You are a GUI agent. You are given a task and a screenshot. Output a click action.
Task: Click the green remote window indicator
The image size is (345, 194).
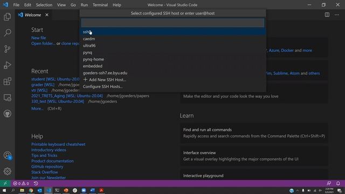(x=5, y=183)
